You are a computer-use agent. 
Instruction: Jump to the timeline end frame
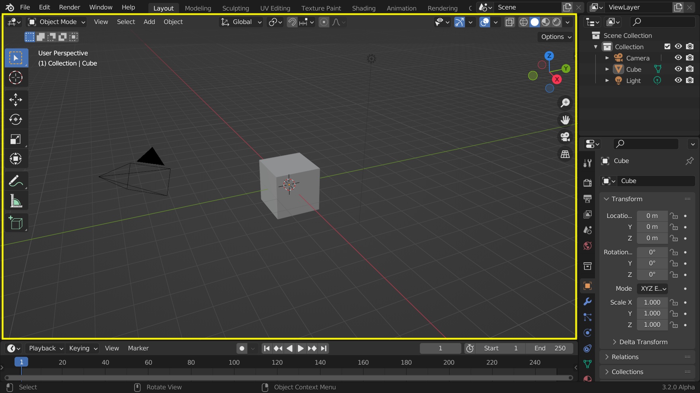click(324, 348)
